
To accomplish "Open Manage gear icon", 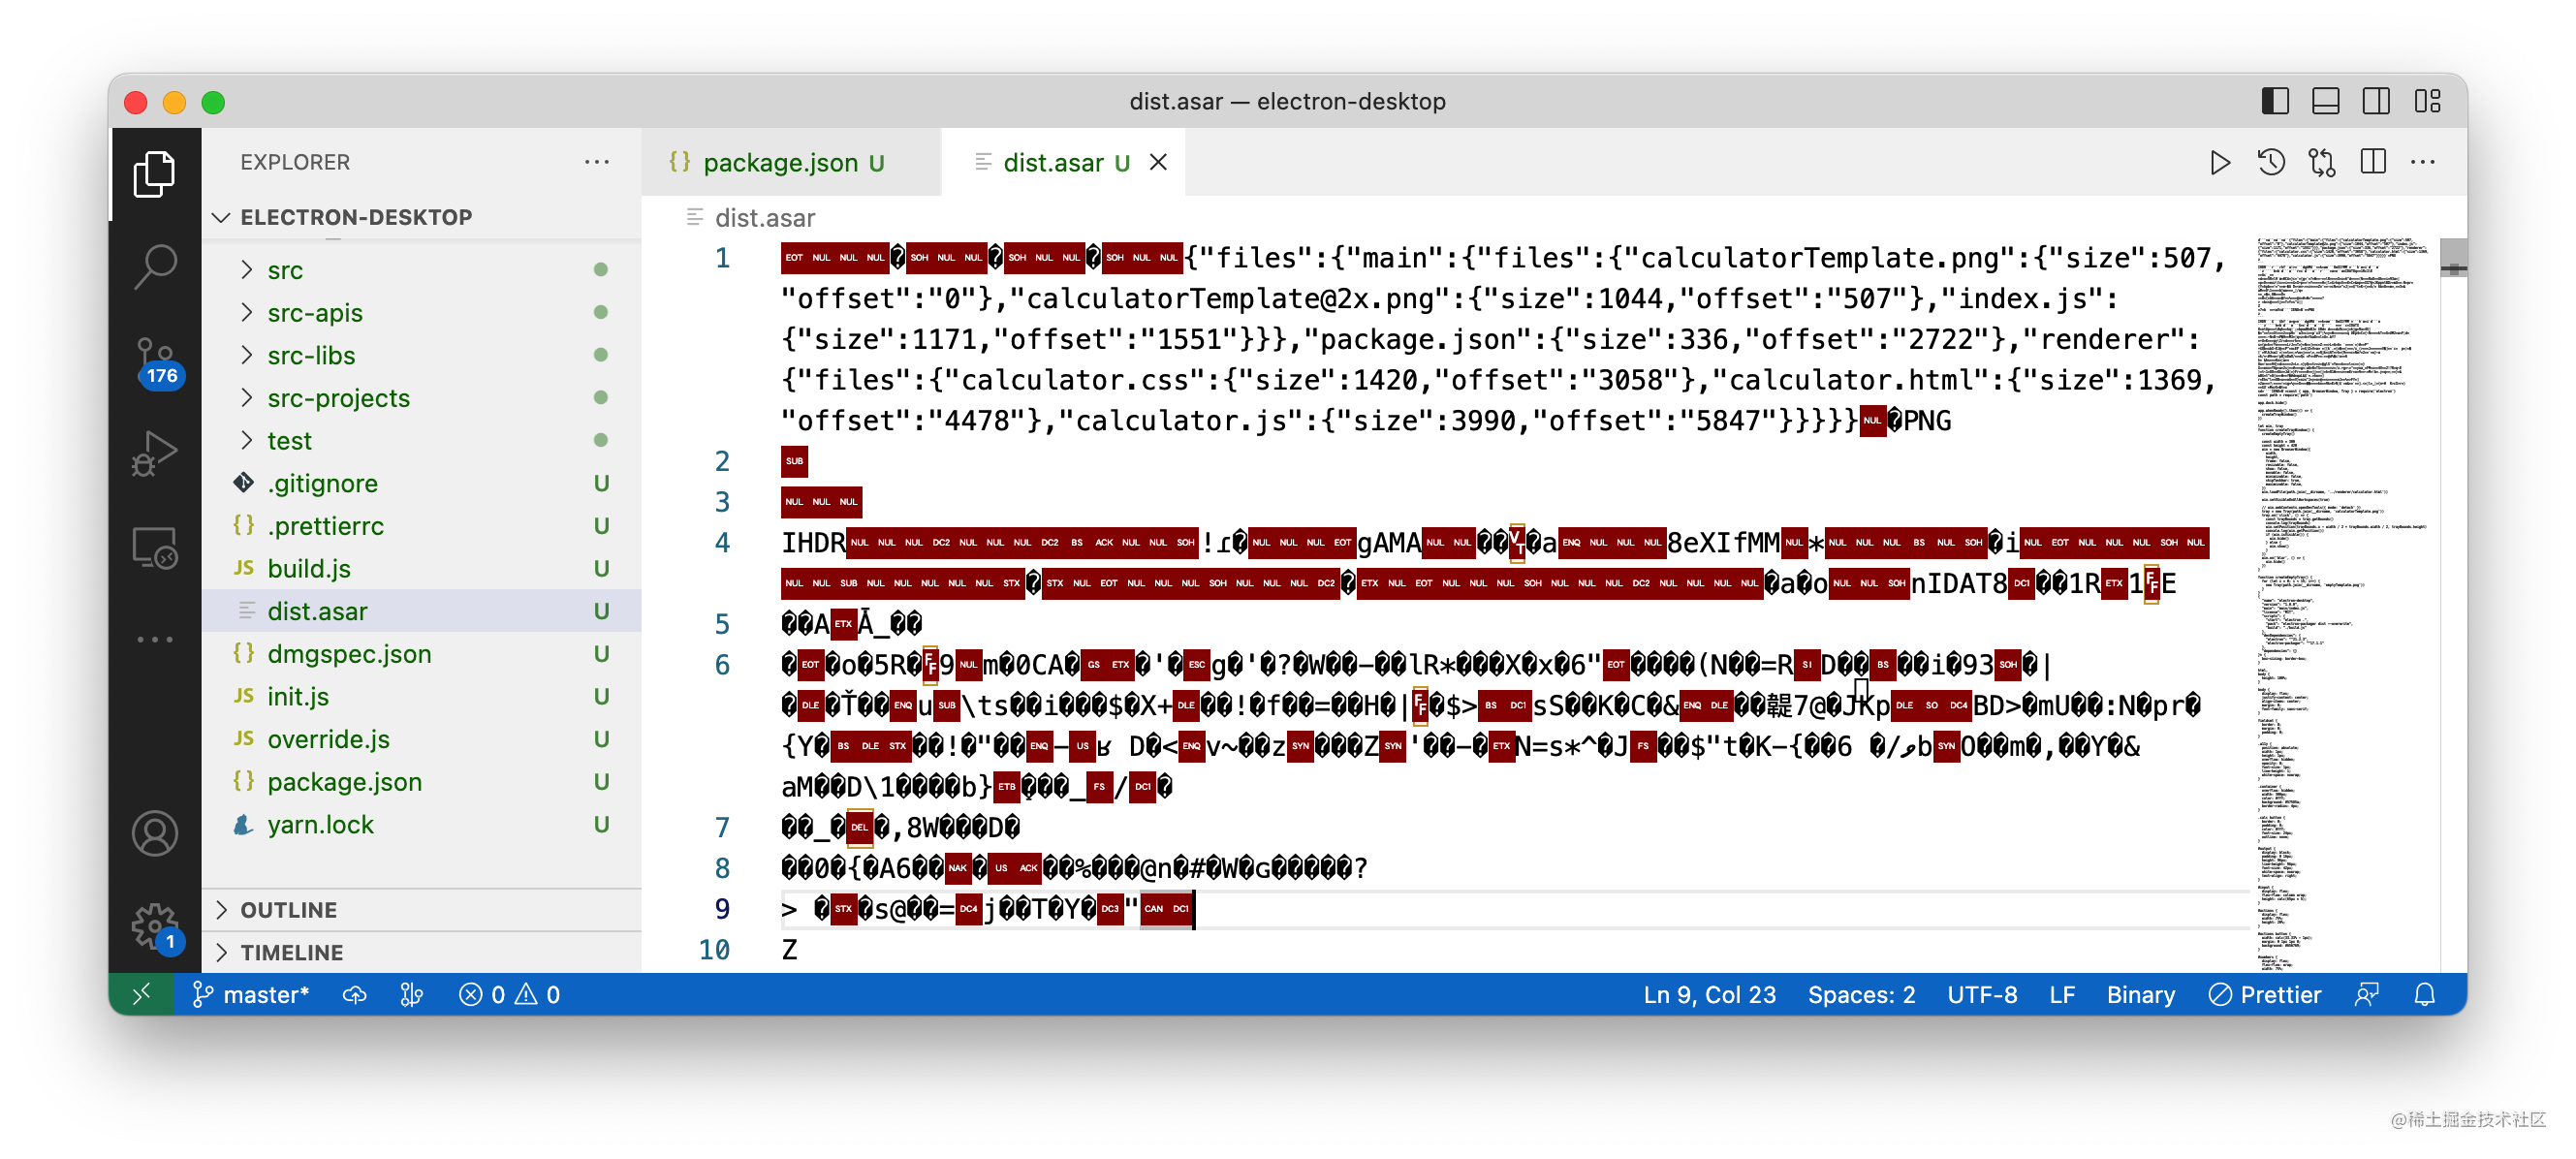I will (x=155, y=927).
